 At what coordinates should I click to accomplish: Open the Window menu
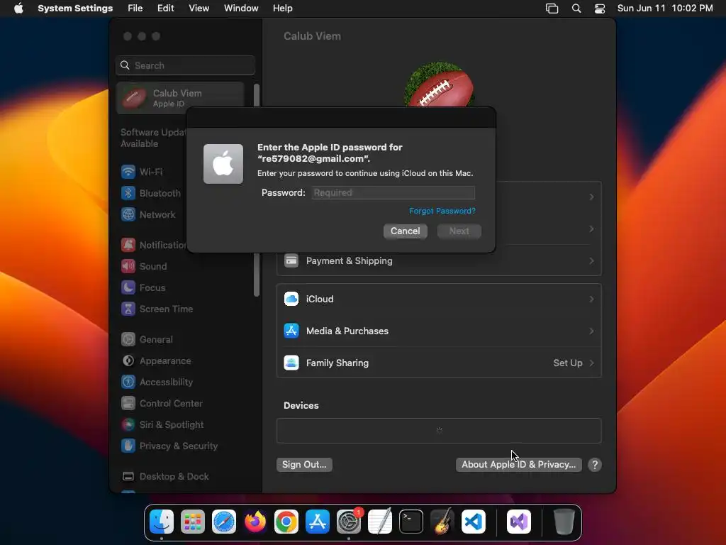coord(241,9)
